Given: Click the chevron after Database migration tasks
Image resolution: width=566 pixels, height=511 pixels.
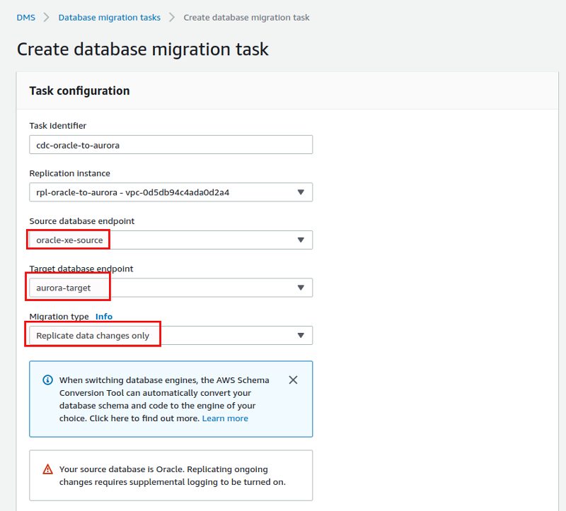Looking at the screenshot, I should point(172,17).
